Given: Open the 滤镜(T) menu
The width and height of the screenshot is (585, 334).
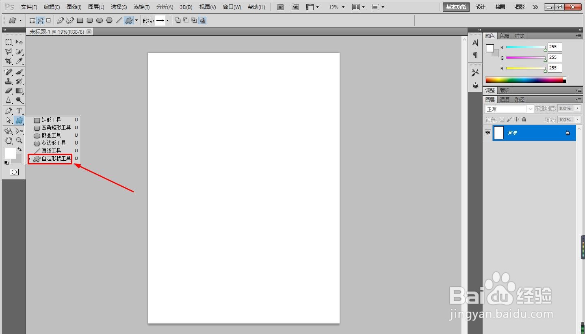Looking at the screenshot, I should 141,7.
